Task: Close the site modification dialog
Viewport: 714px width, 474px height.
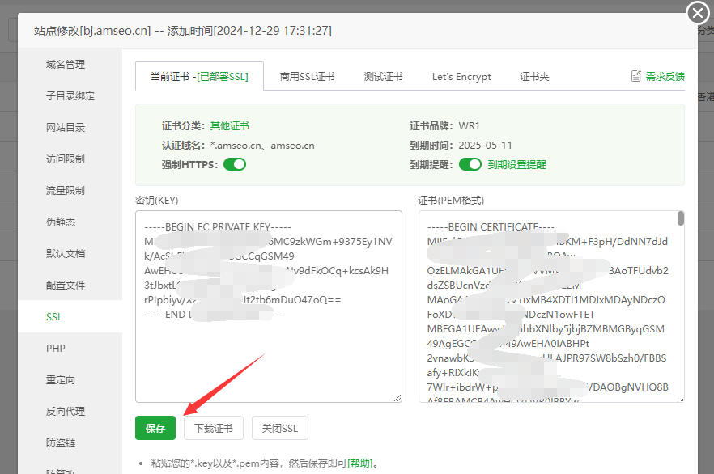Action: point(698,13)
